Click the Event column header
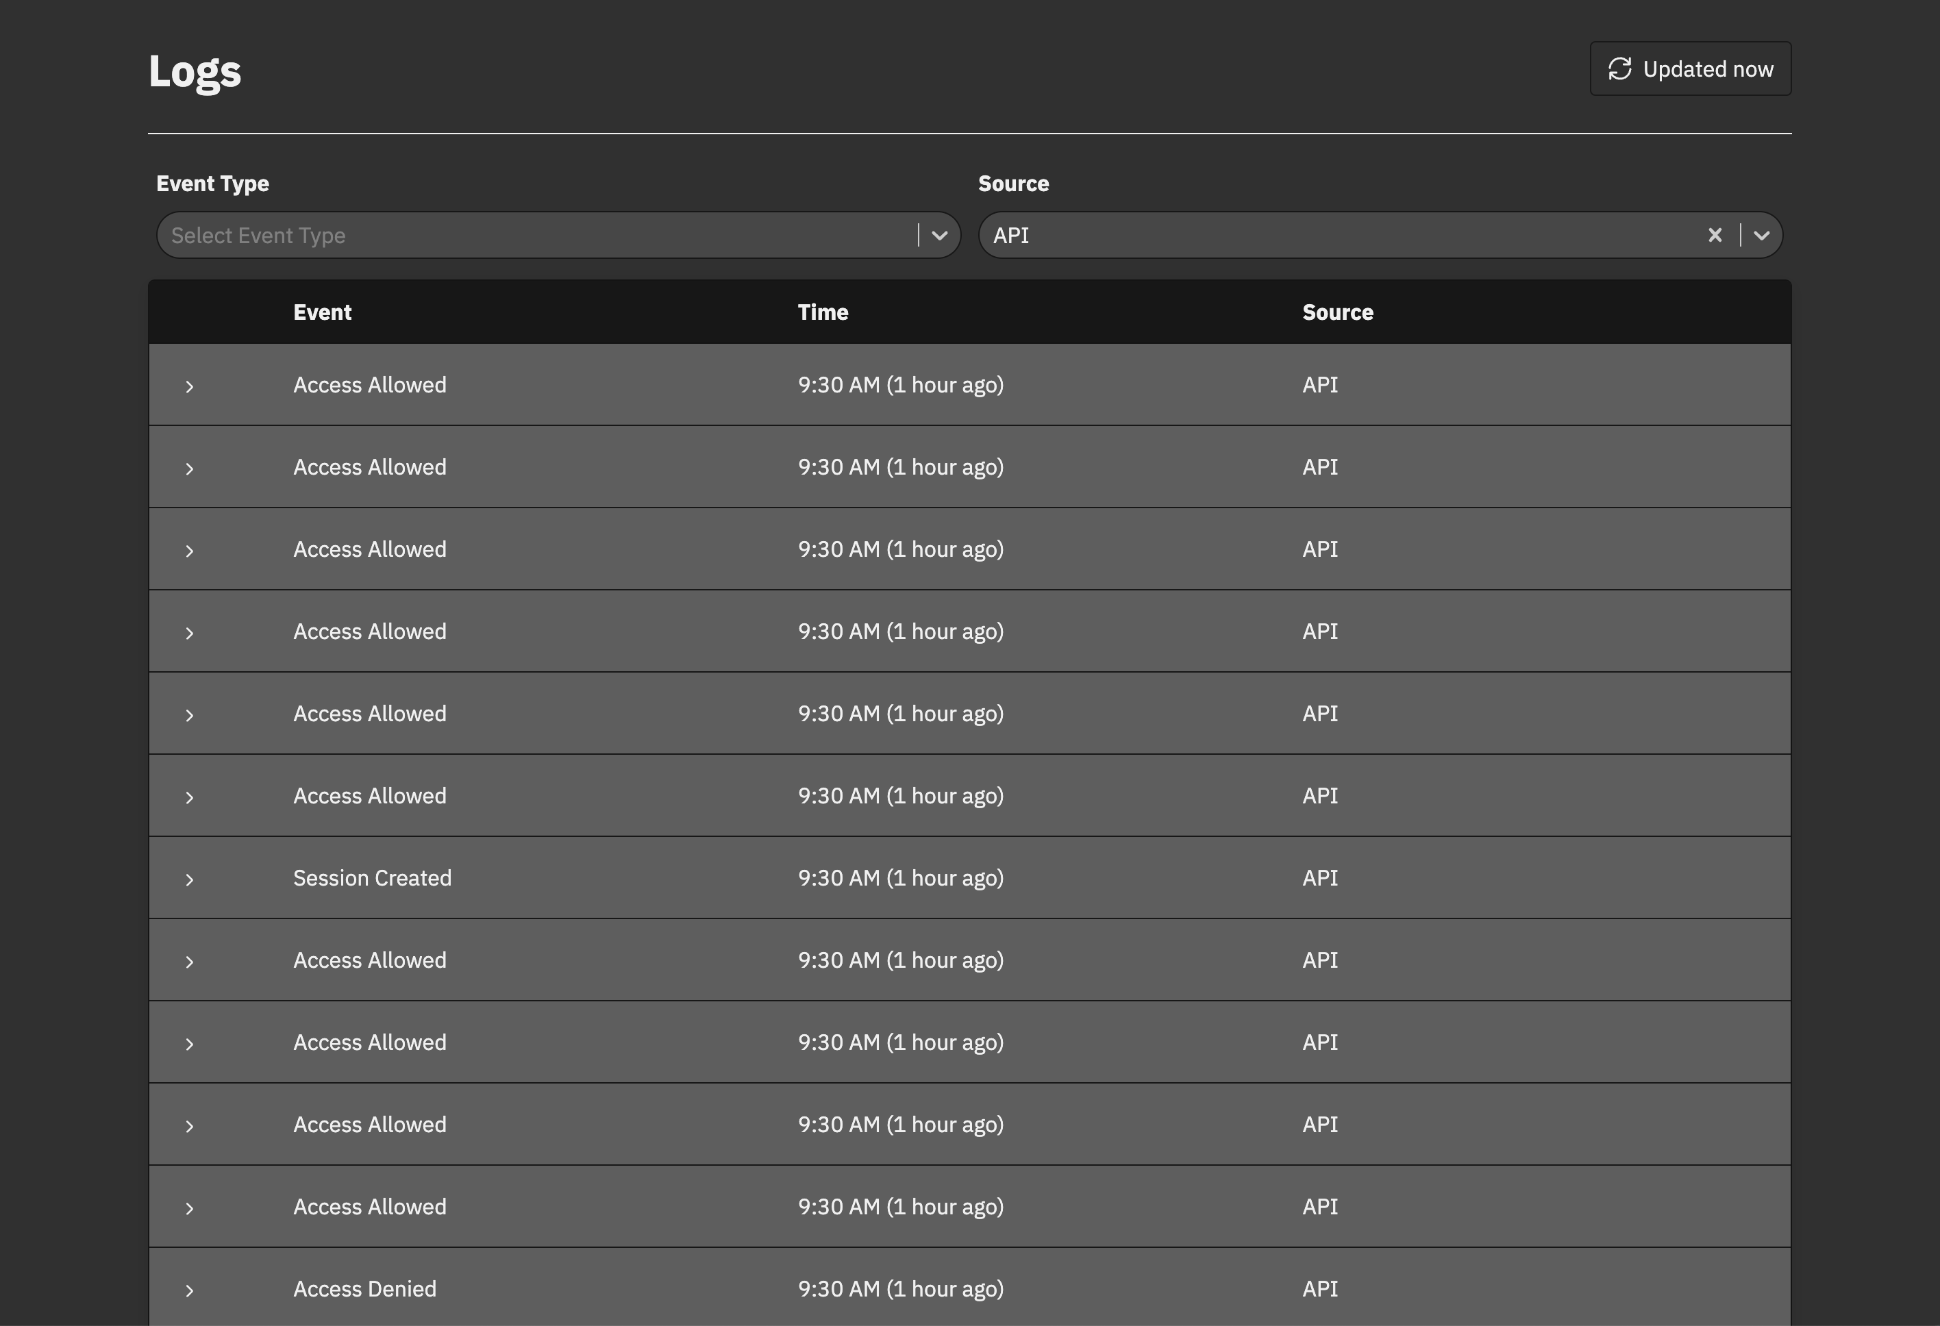The height and width of the screenshot is (1326, 1940). (x=322, y=312)
